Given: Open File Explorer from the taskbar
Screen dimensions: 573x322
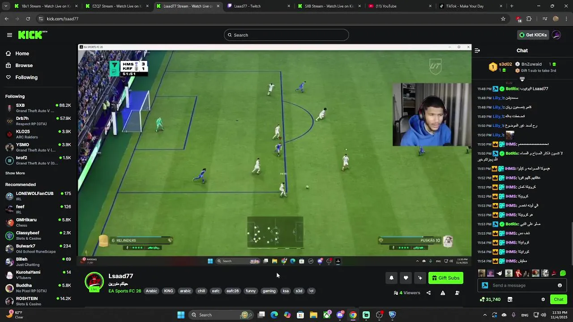Looking at the screenshot, I should tap(313, 315).
